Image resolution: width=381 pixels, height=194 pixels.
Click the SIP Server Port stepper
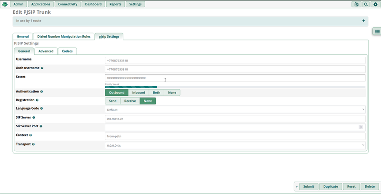361,127
